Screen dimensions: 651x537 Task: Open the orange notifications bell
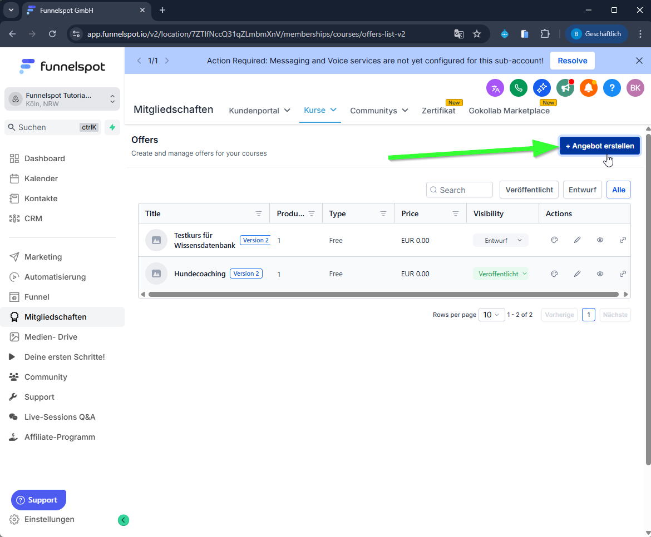(588, 88)
